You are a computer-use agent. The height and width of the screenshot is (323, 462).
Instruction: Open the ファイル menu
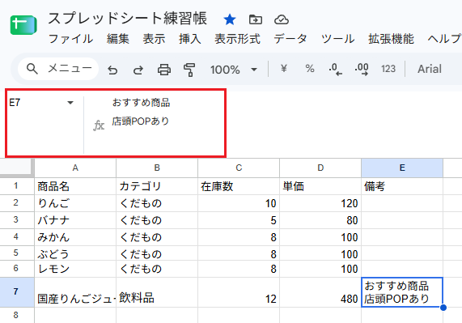(x=70, y=39)
